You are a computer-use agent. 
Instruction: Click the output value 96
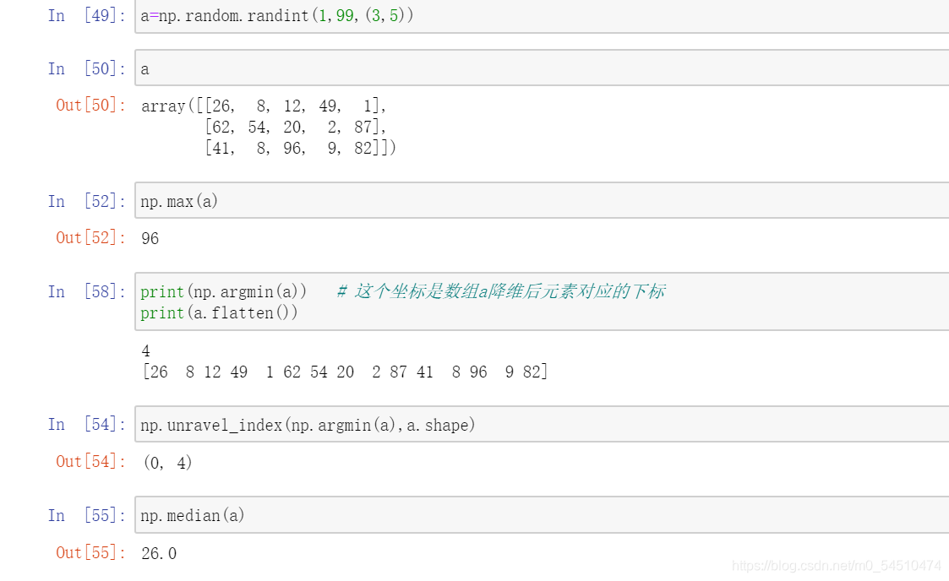pos(150,238)
